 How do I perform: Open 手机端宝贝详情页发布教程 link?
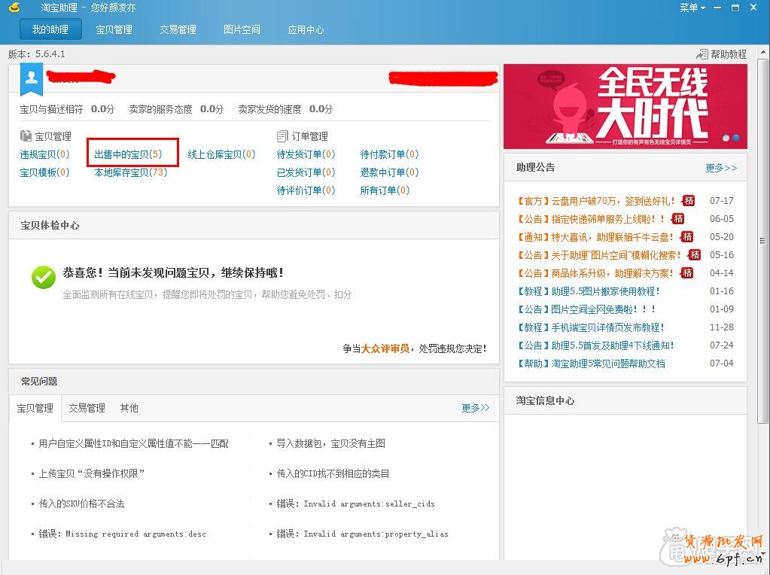click(x=591, y=327)
